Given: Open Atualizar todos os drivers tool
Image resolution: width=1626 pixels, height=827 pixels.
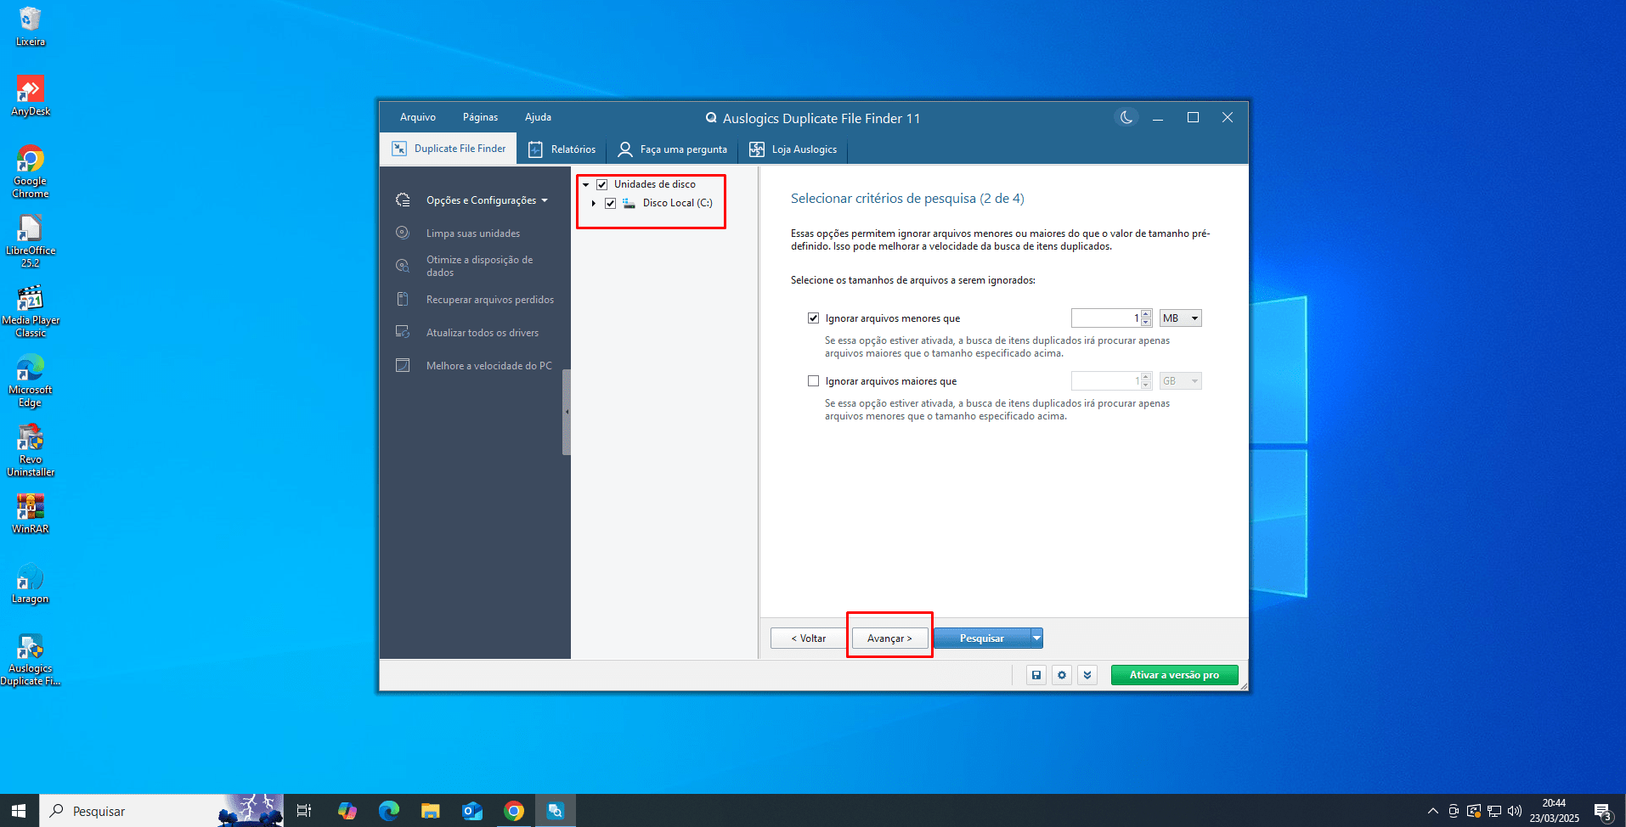Looking at the screenshot, I should [x=403, y=332].
